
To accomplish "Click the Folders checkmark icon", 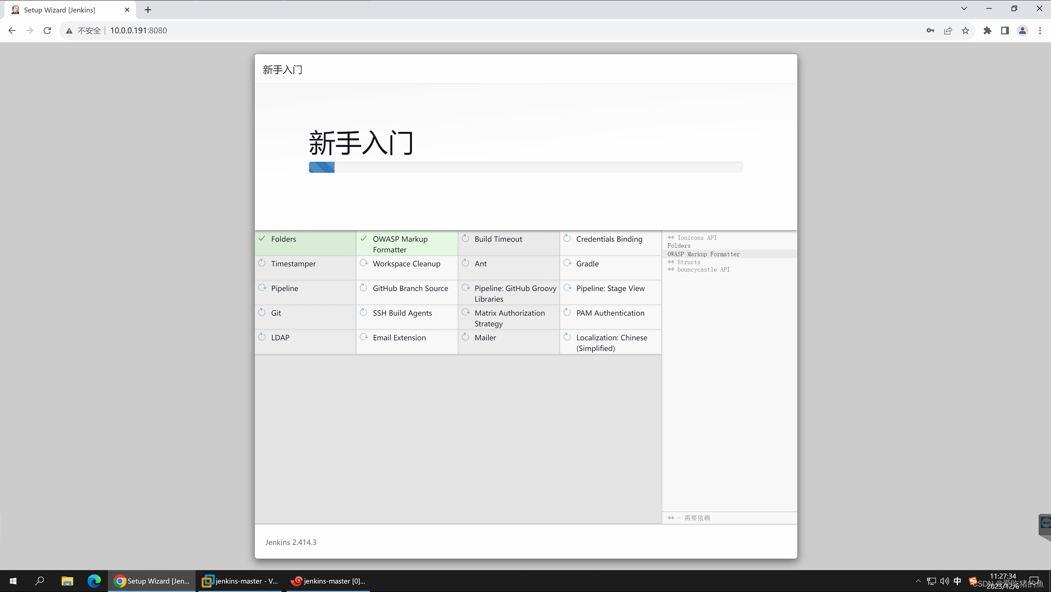I will (x=262, y=239).
